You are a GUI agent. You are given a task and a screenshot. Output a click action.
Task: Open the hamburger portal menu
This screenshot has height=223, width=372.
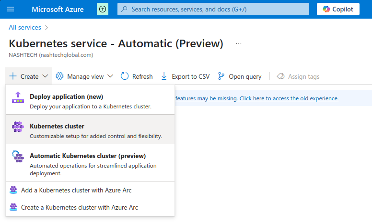click(x=11, y=9)
